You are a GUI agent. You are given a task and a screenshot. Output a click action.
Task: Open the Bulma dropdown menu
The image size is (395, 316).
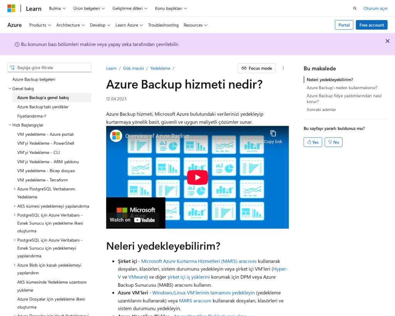pyautogui.click(x=57, y=8)
